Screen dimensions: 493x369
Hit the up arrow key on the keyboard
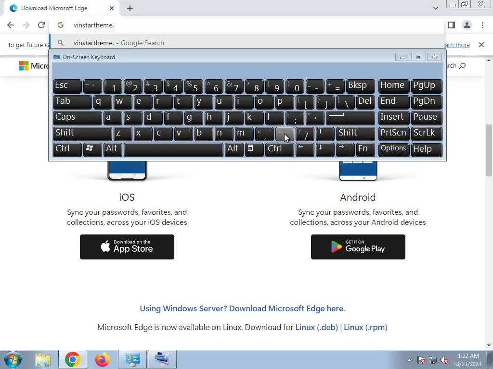[x=325, y=134]
